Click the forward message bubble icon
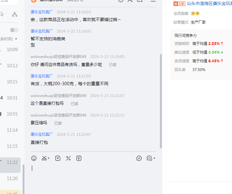232x194 pixels. [x=139, y=158]
